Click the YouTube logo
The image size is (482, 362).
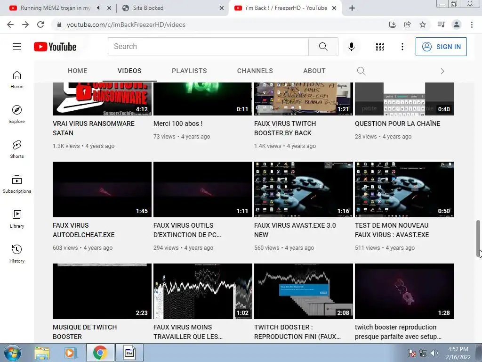[55, 47]
